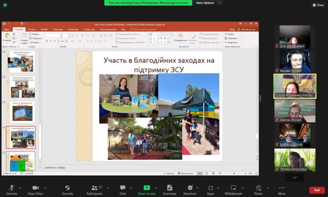The image size is (328, 197).
Task: Toggle Заметки notes button in status bar
Action: tap(169, 174)
